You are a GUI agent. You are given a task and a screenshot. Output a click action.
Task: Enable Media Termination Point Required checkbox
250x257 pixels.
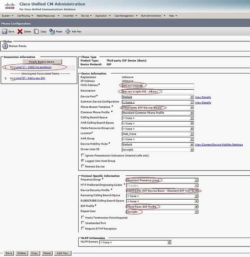83,217
